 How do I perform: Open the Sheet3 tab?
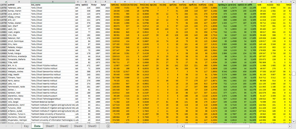(x=92, y=126)
